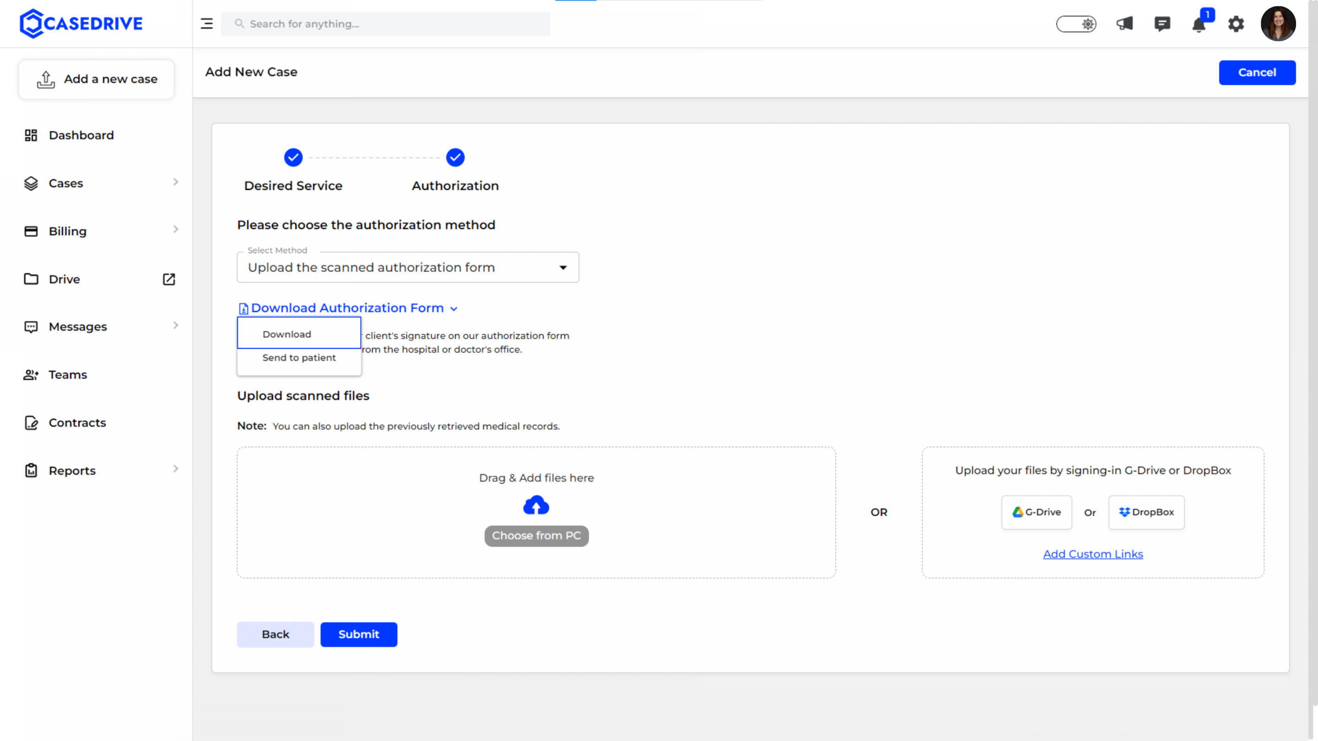Click the Messages speech bubble icon
Screen dimensions: 1318x741
(x=31, y=327)
